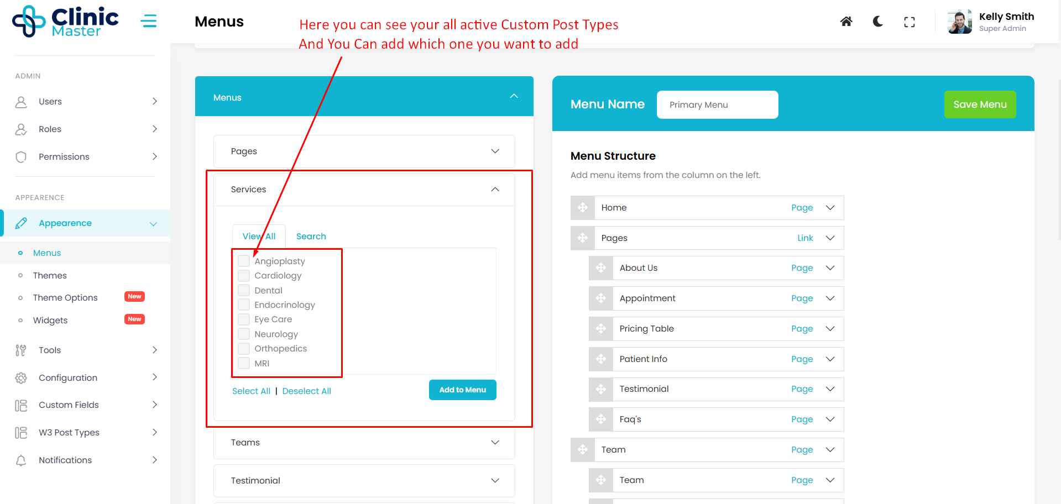Enable the MRI checkbox
Image resolution: width=1061 pixels, height=504 pixels.
click(244, 364)
